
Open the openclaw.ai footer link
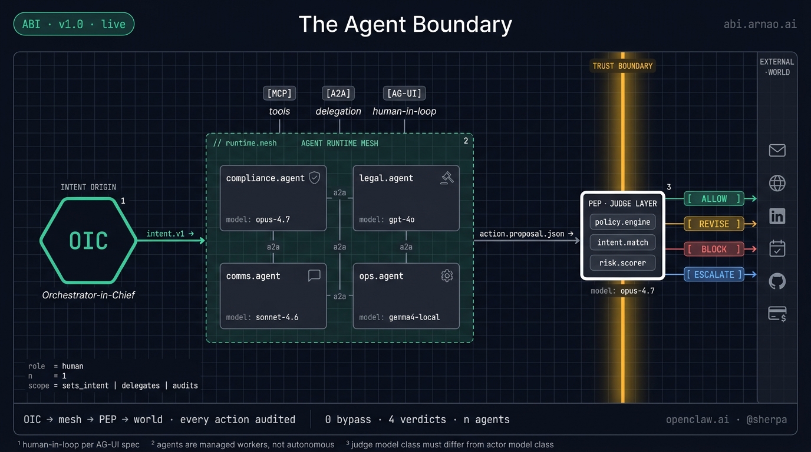tap(697, 420)
